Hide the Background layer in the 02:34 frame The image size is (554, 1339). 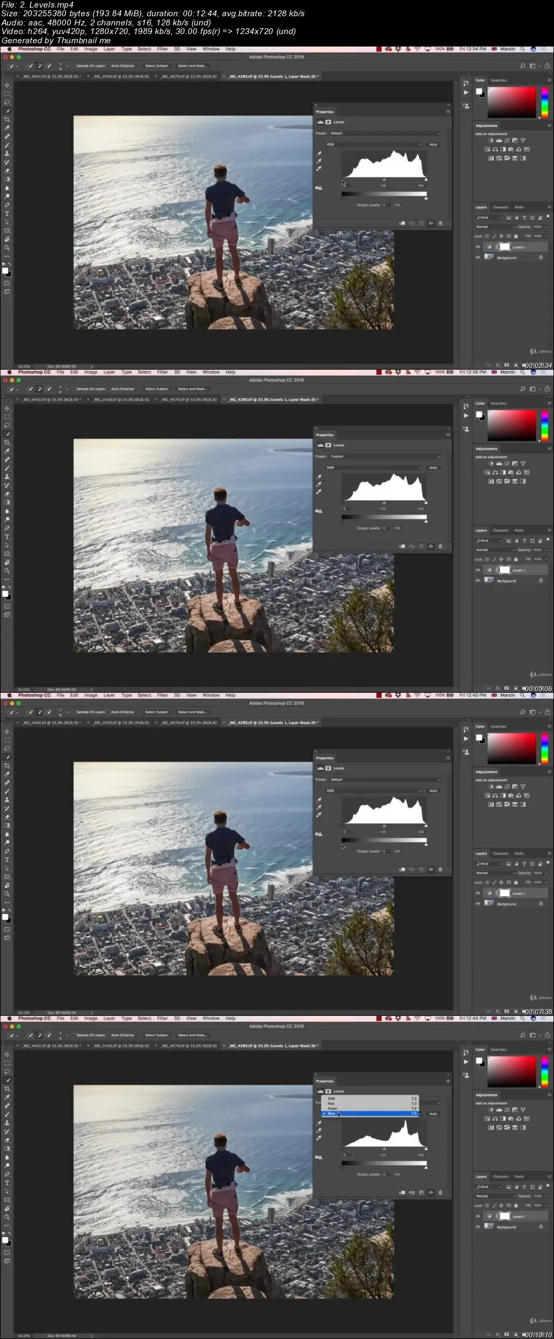(x=478, y=258)
